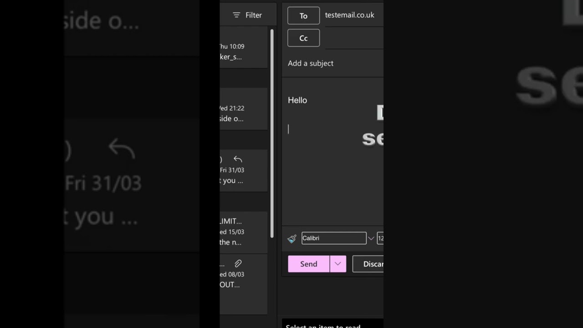Click the To recipients button
583x328 pixels.
tap(303, 15)
